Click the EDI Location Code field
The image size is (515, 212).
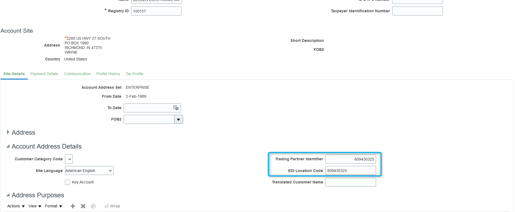(351, 171)
